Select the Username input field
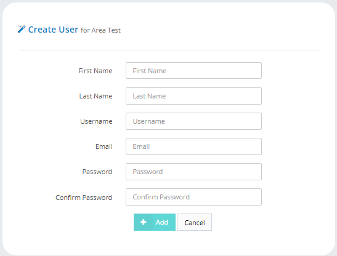The width and height of the screenshot is (337, 256). pyautogui.click(x=193, y=121)
